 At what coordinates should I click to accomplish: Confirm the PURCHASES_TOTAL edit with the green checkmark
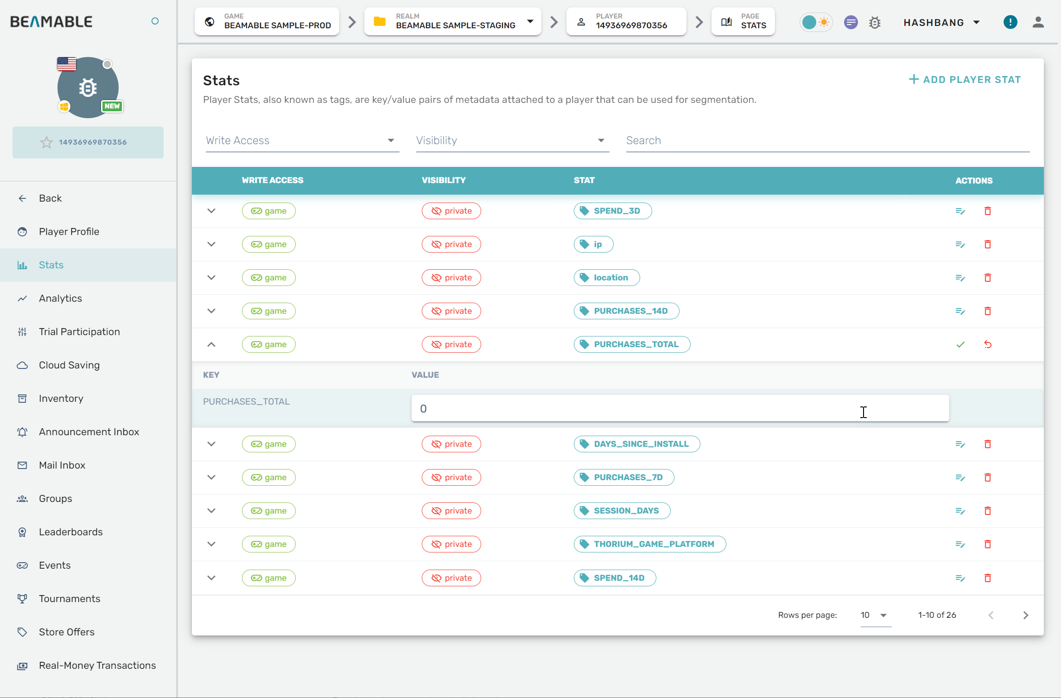click(x=960, y=344)
